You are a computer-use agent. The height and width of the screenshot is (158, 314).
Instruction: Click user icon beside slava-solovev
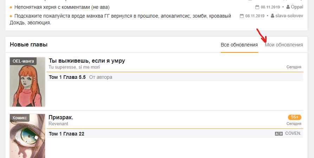coord(273,15)
